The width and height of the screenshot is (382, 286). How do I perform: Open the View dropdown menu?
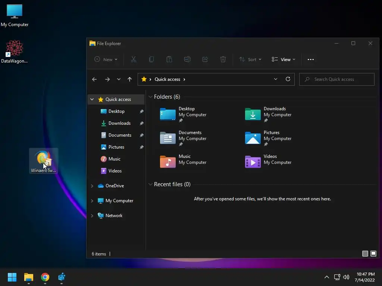(284, 59)
